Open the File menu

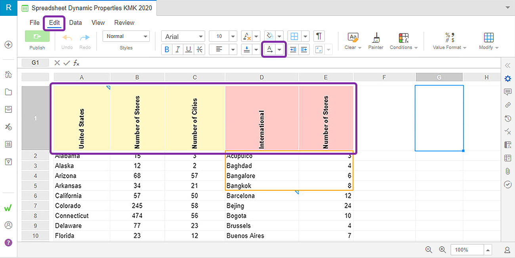[x=34, y=23]
